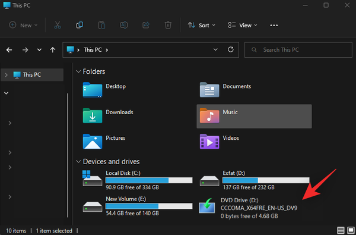The height and width of the screenshot is (235, 356).
Task: Click the '137 GB free of 232 GB' text
Action: click(x=249, y=187)
